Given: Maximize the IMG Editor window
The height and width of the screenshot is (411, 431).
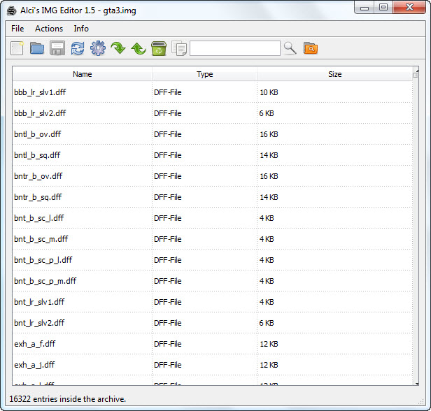Looking at the screenshot, I should pyautogui.click(x=383, y=7).
